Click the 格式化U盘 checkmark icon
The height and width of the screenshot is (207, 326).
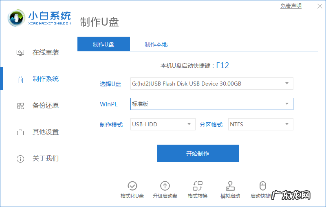click(x=132, y=186)
